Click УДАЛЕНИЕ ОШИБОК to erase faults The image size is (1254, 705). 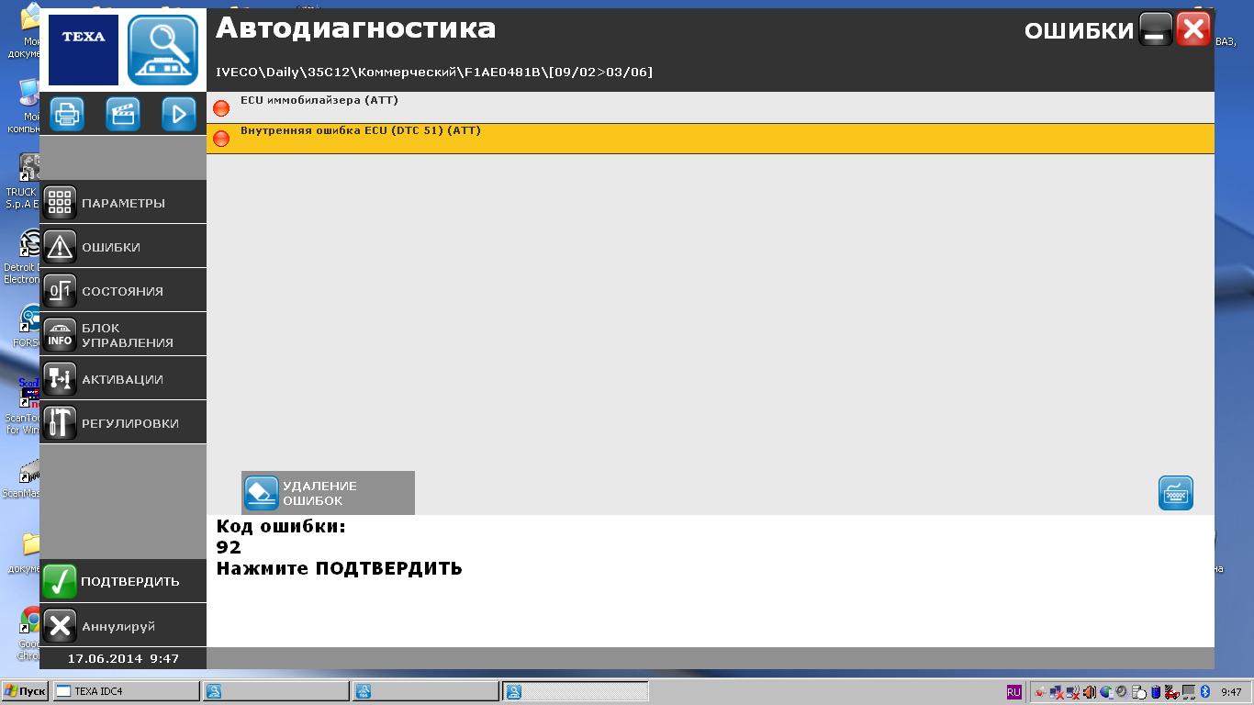pyautogui.click(x=328, y=493)
